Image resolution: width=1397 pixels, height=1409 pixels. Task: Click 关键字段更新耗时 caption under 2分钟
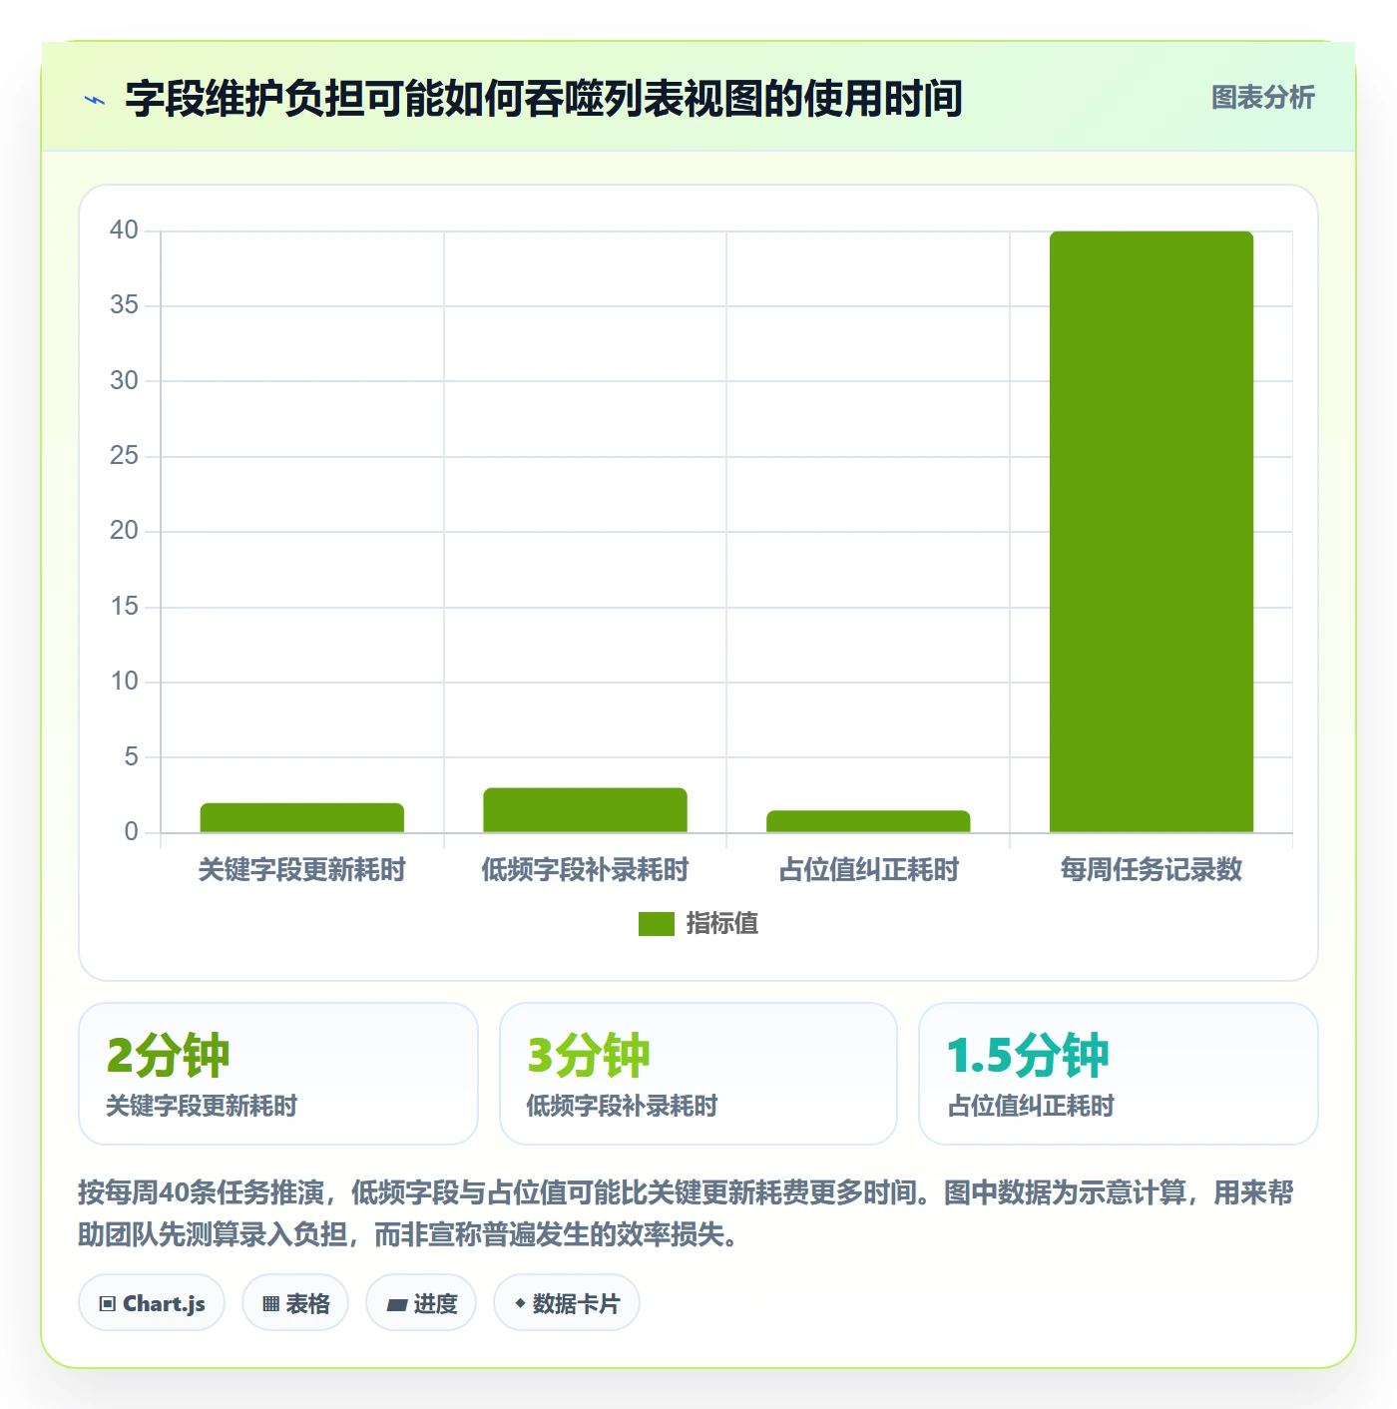tap(202, 1106)
